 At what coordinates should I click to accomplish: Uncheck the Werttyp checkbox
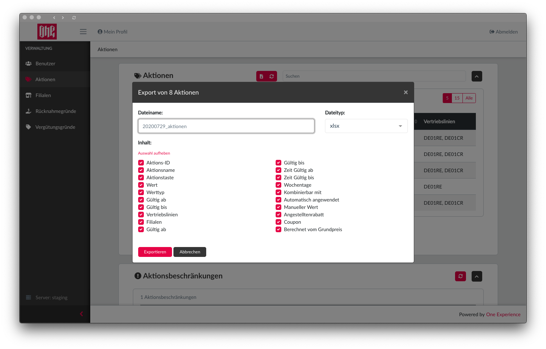coord(141,192)
